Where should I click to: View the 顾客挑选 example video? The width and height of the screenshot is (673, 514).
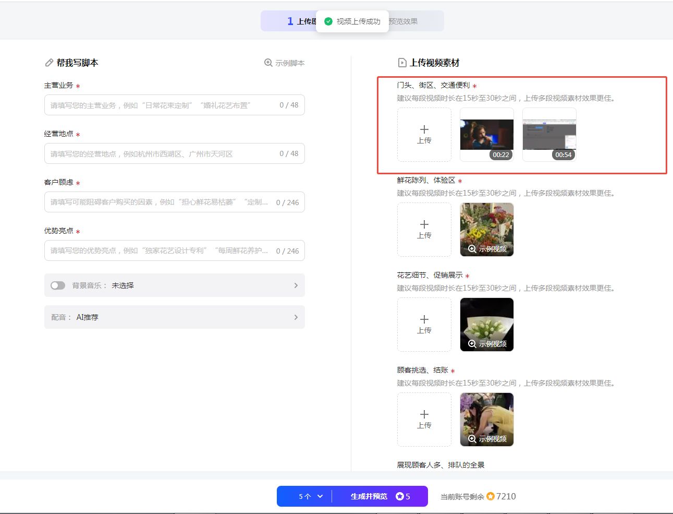487,420
